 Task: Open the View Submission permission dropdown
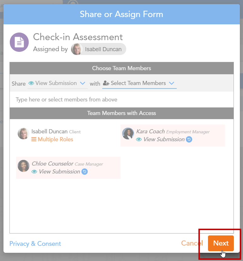tap(57, 83)
